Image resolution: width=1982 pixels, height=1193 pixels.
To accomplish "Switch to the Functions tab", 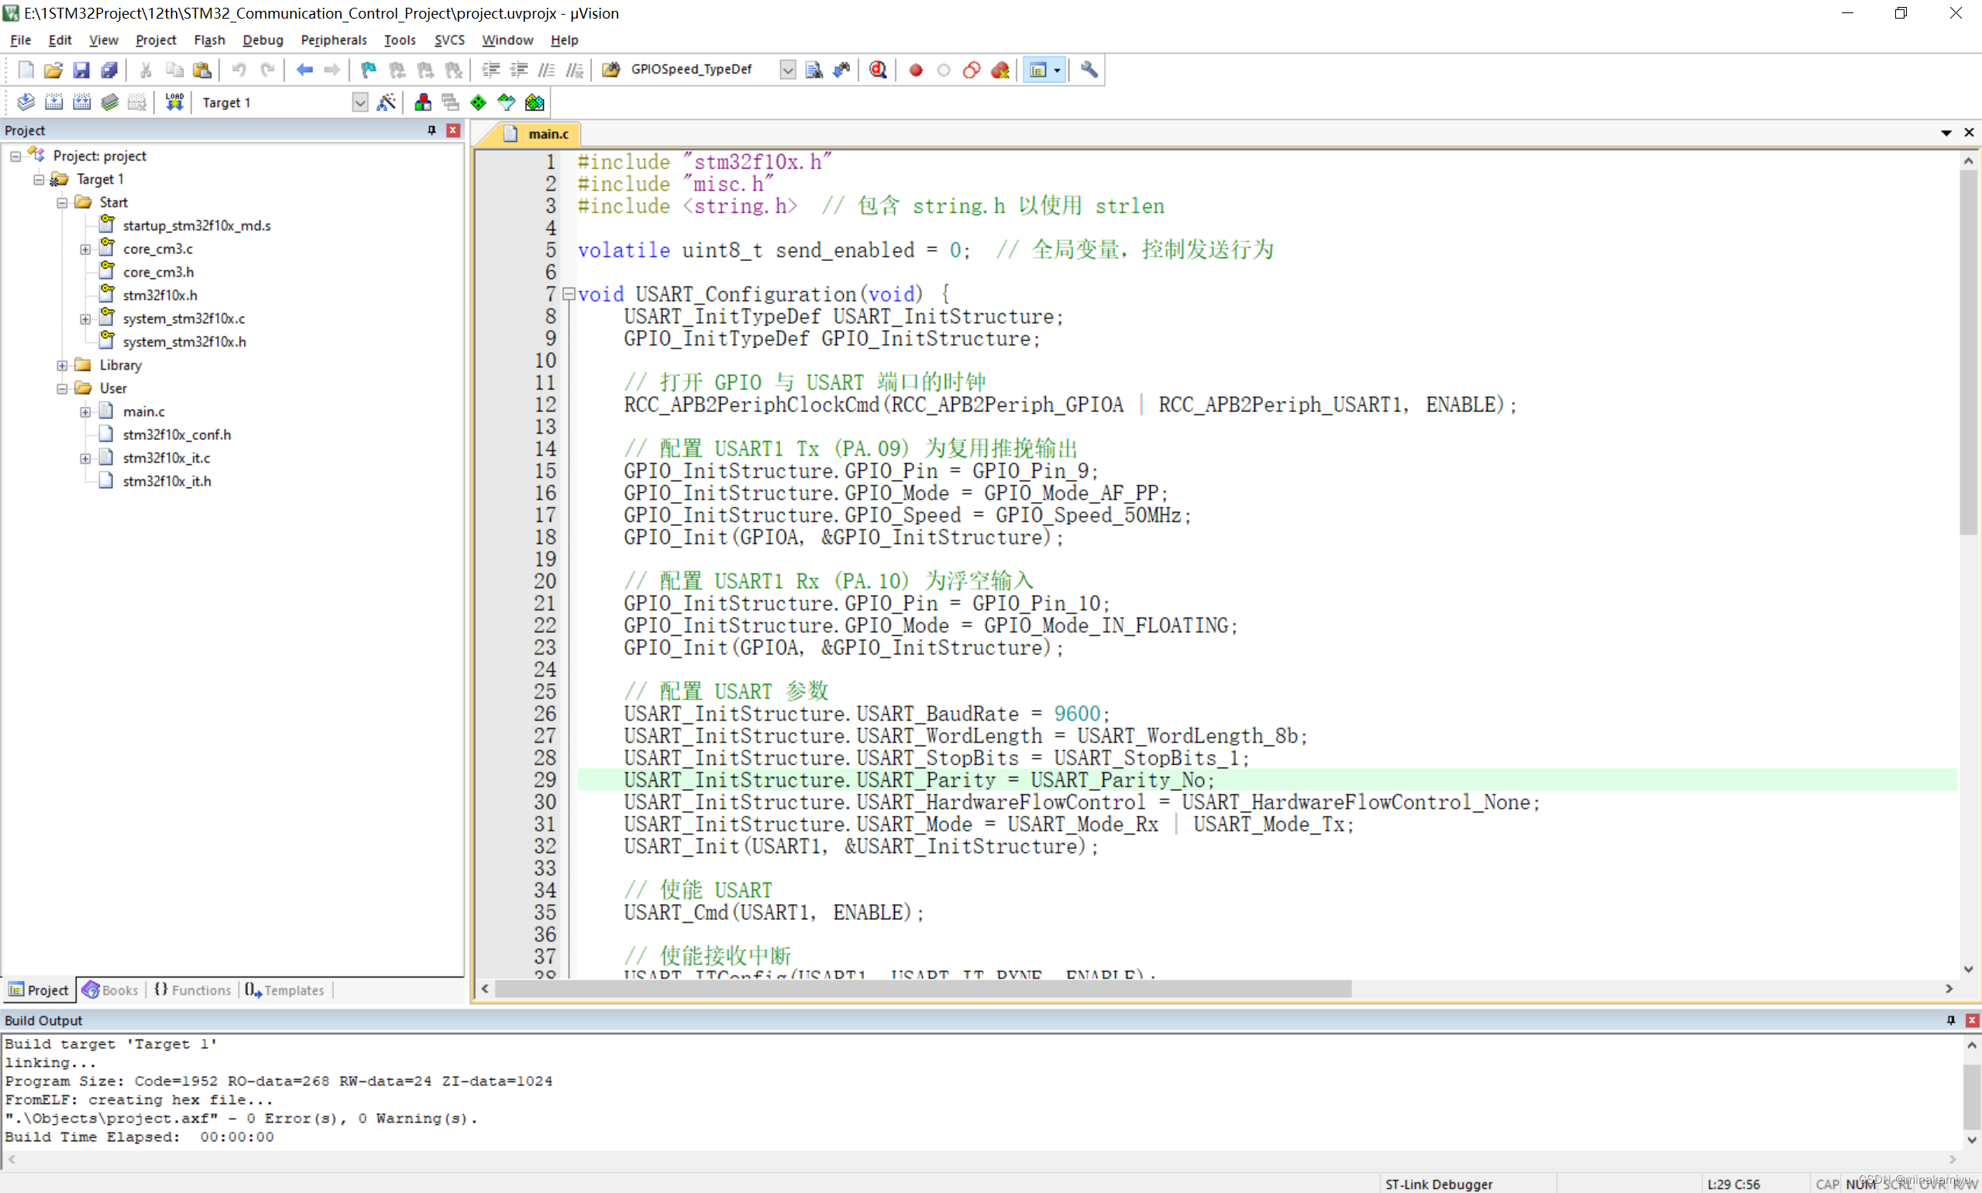I will (192, 989).
